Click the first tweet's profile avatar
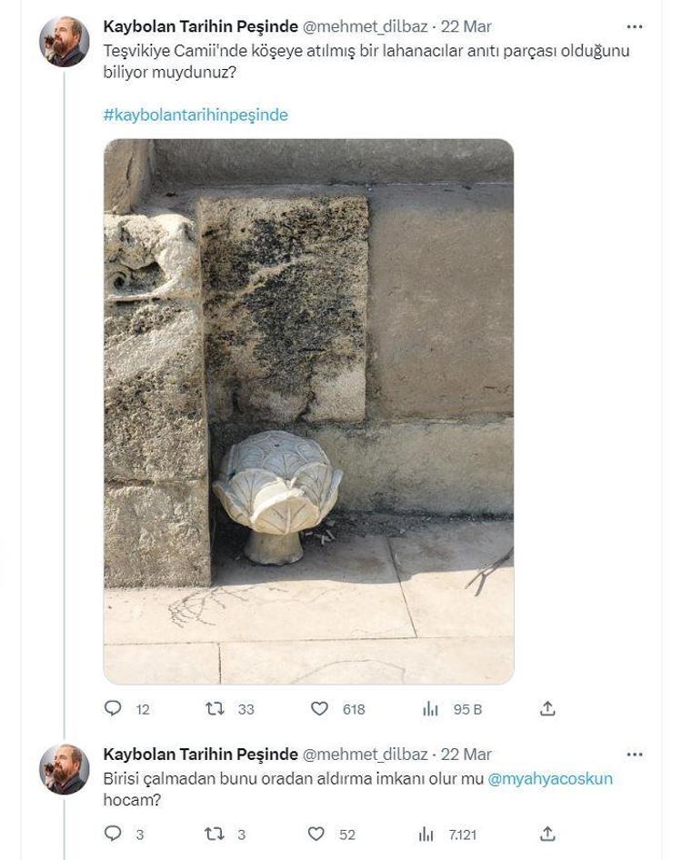 [64, 42]
